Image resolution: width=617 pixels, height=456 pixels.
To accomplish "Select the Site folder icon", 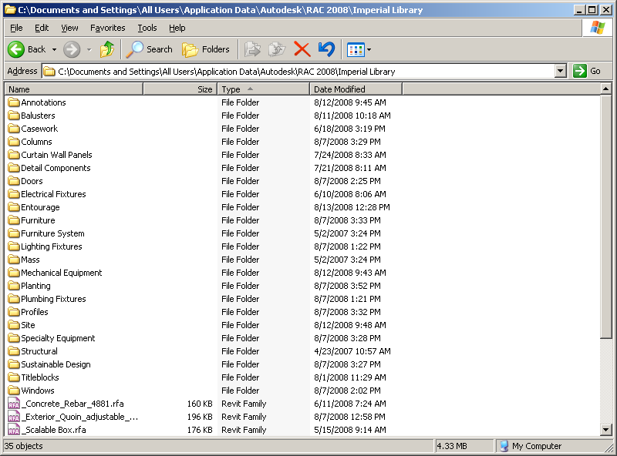I will click(14, 325).
